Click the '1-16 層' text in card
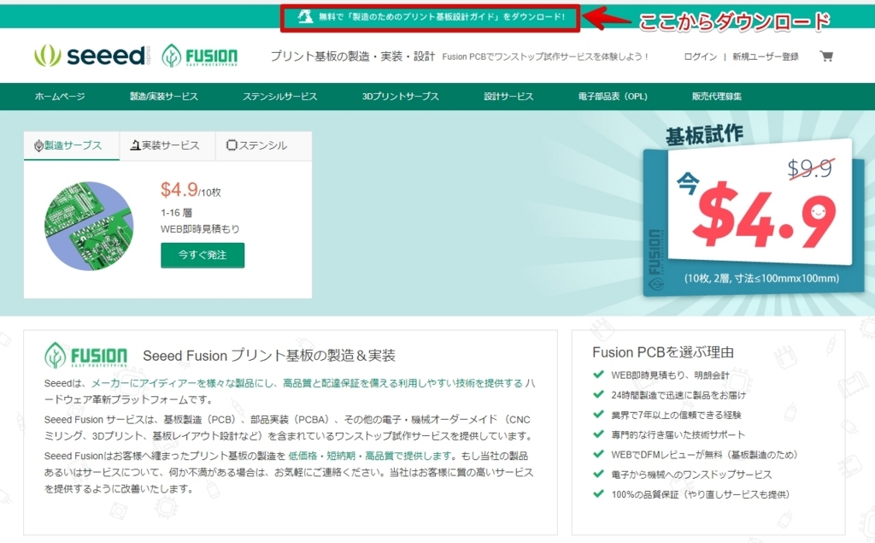875x543 pixels. pos(176,213)
